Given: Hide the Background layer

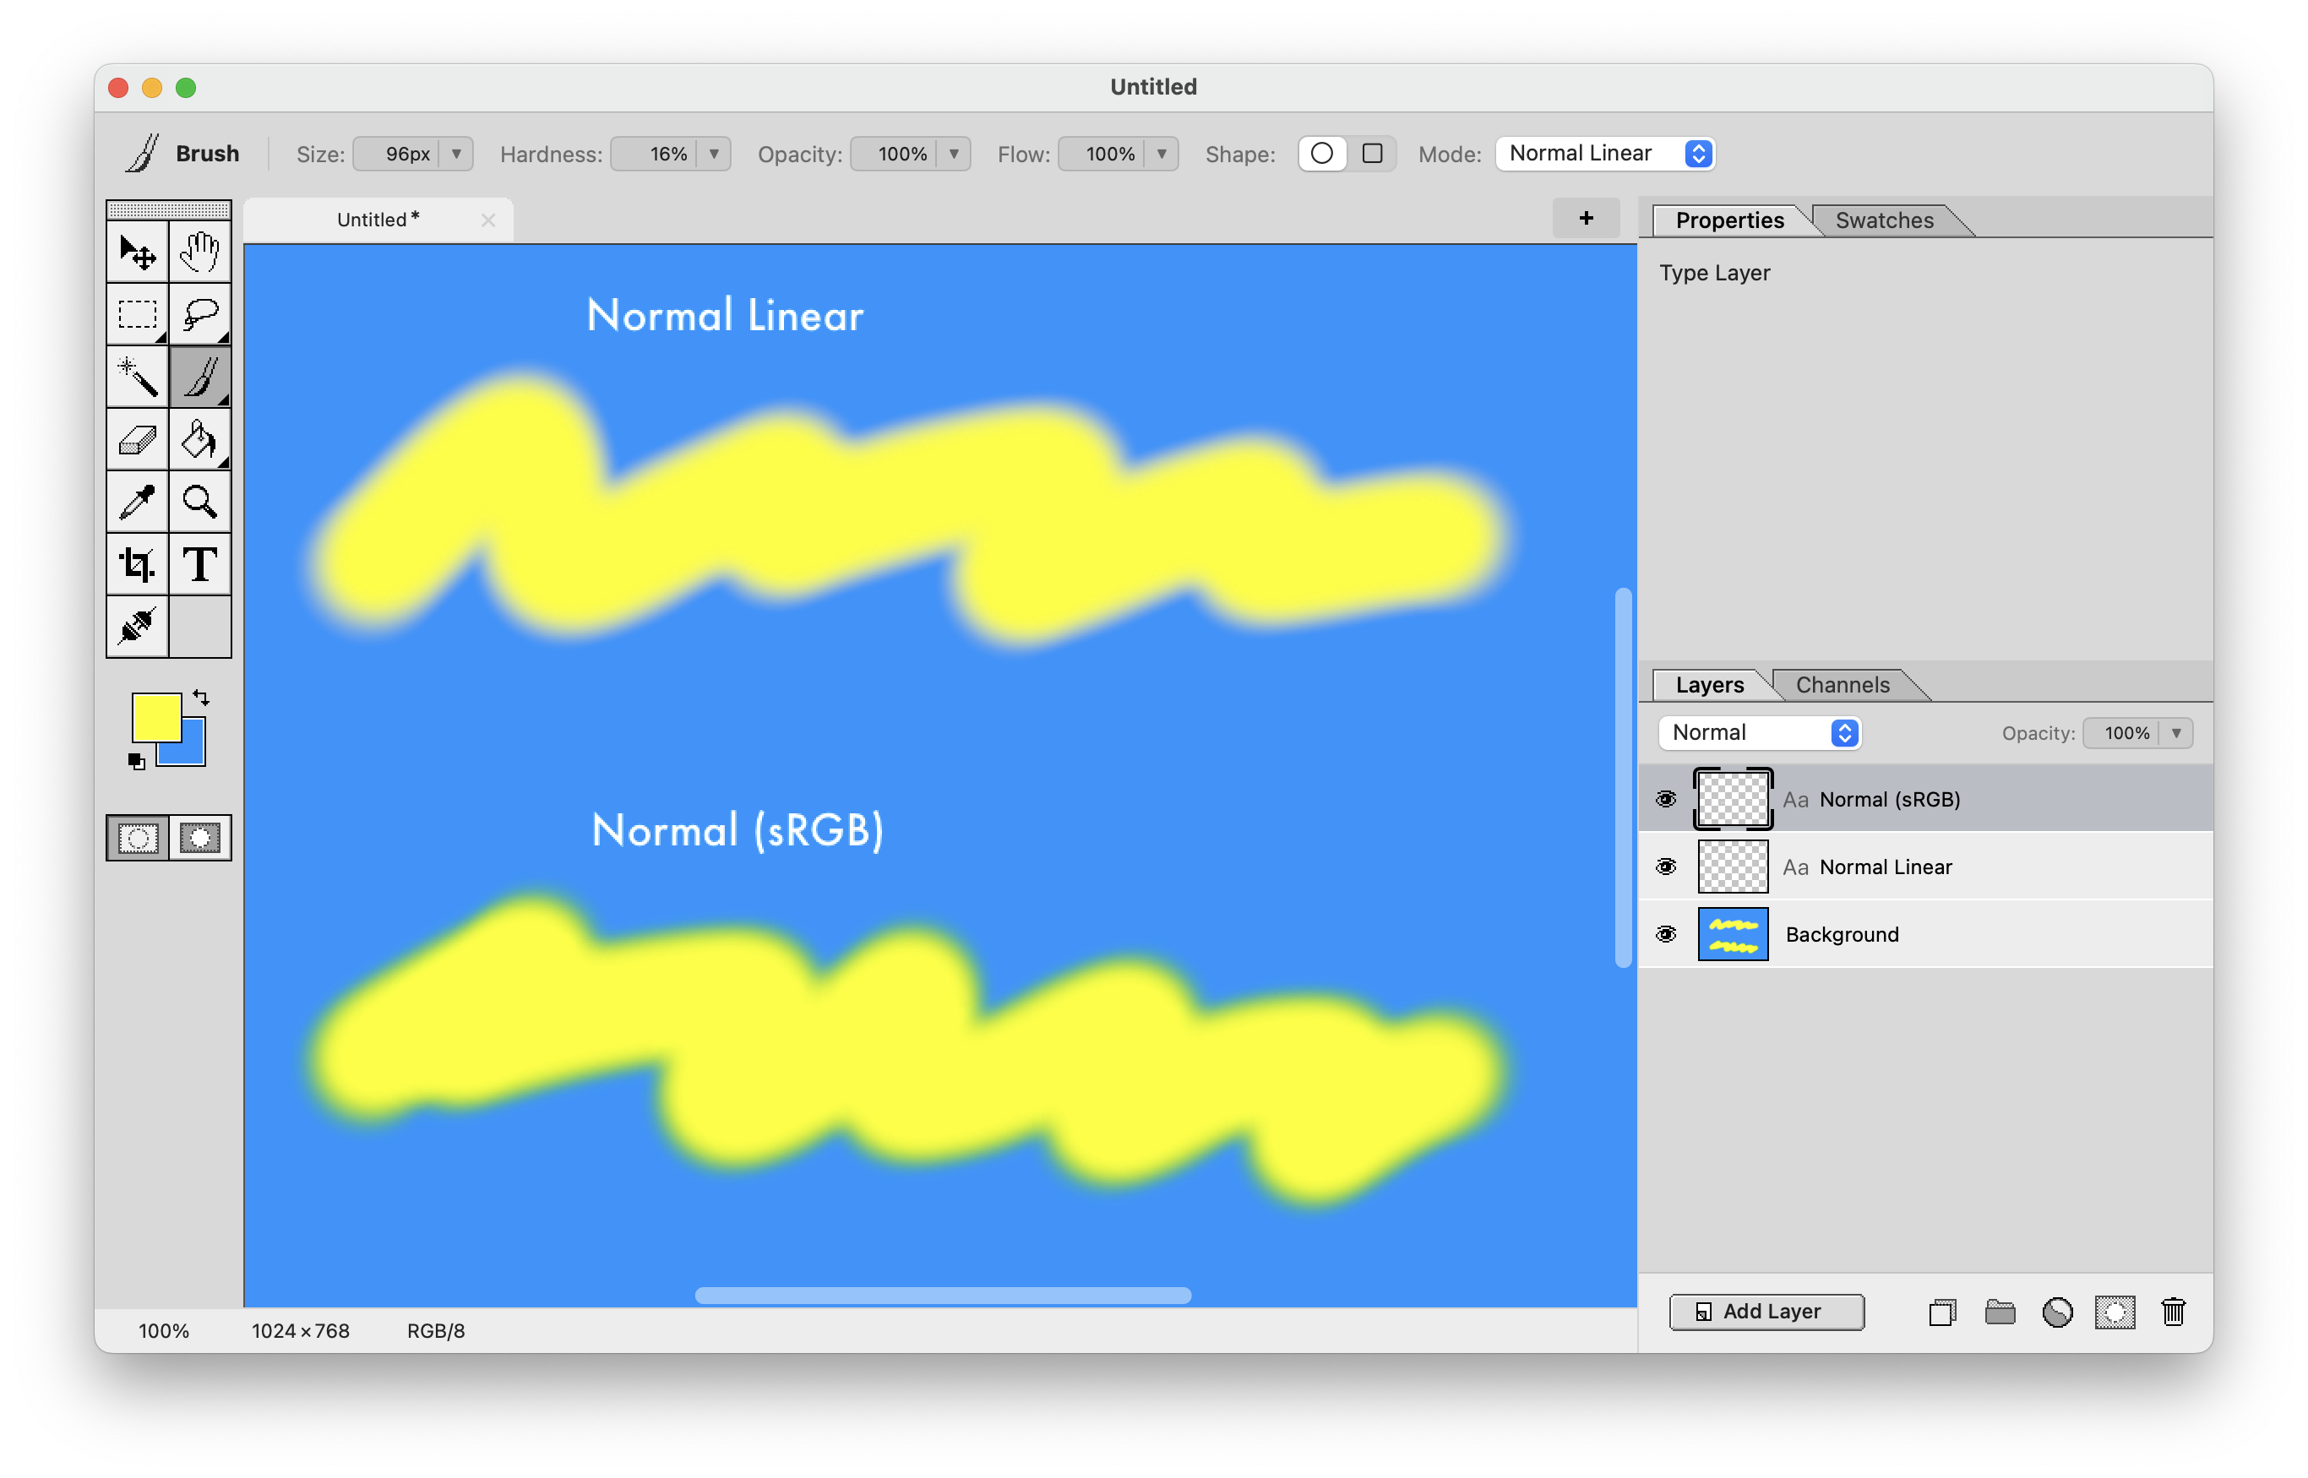Looking at the screenshot, I should coord(1666,934).
